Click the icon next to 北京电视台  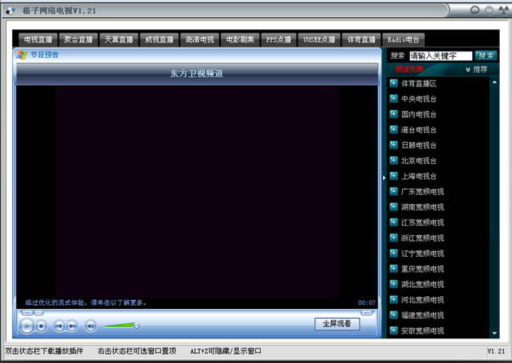394,161
